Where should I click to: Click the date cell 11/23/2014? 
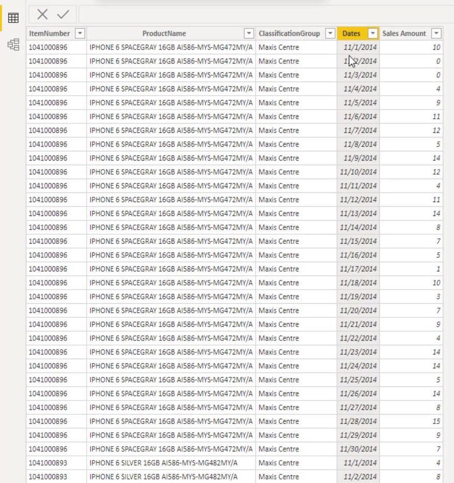click(x=358, y=352)
